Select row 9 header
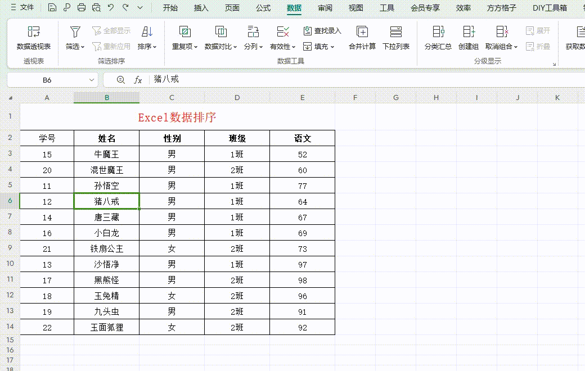 tap(10, 248)
